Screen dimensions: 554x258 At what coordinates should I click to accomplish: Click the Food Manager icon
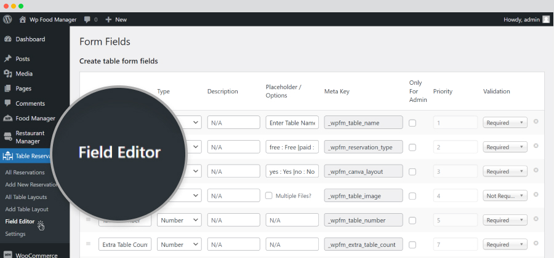coord(8,119)
